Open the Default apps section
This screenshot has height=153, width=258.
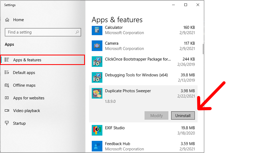click(x=24, y=73)
